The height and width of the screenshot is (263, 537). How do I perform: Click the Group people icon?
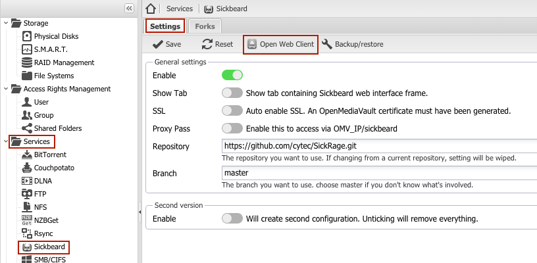coord(27,115)
